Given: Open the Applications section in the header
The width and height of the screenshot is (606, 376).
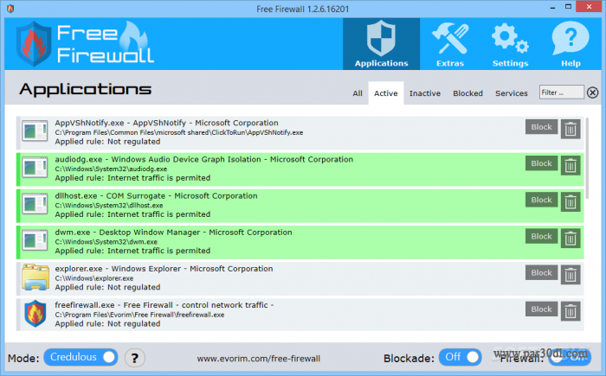Looking at the screenshot, I should click(381, 44).
